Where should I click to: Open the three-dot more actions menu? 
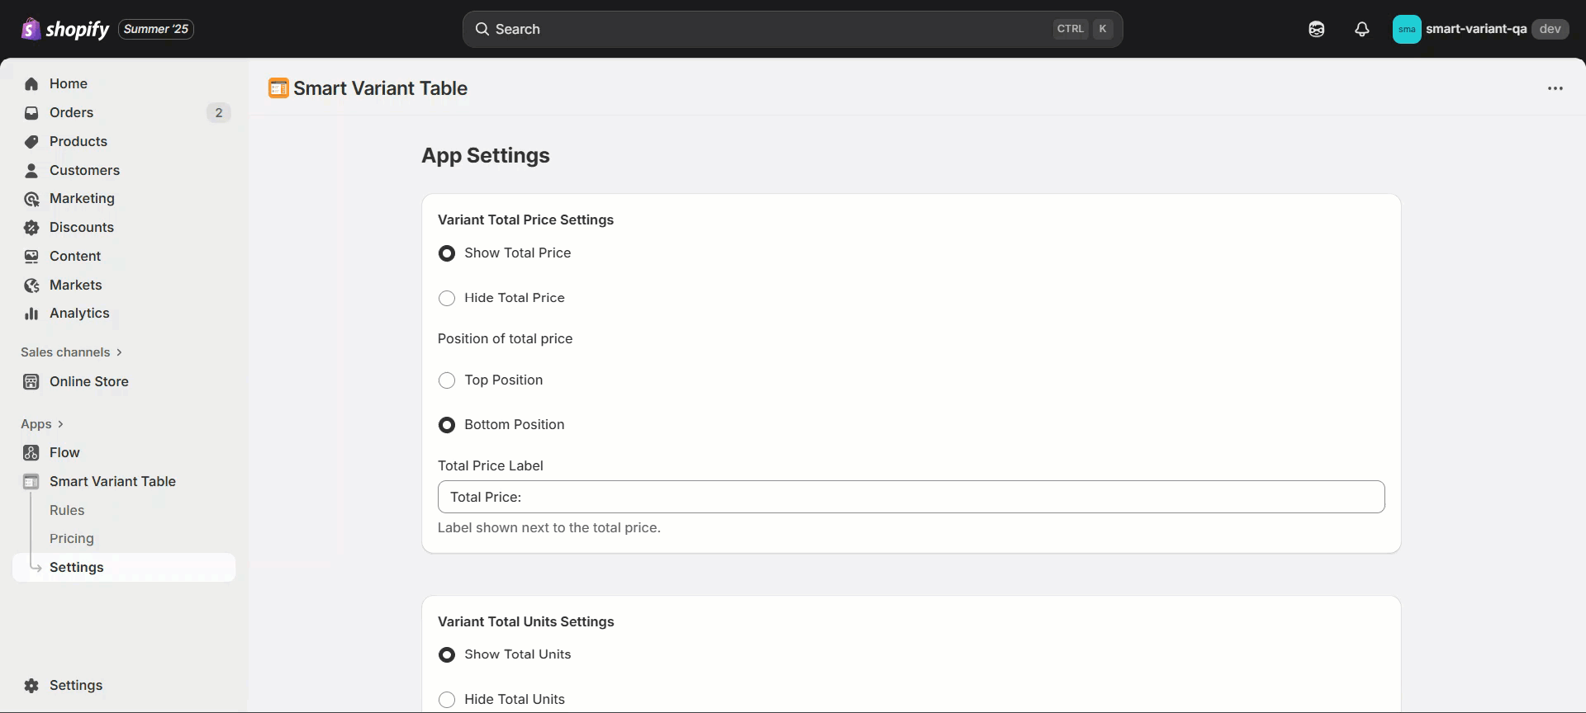pyautogui.click(x=1555, y=88)
